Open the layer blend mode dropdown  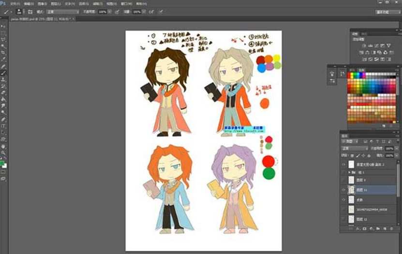(355, 149)
